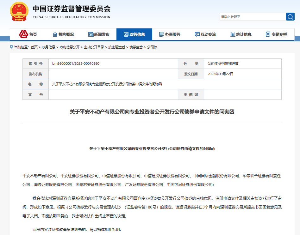Click the document icon beside 办事服务

[161, 34]
